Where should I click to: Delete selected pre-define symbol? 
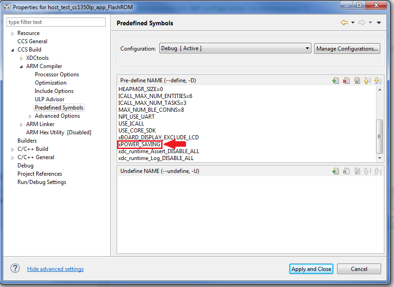pyautogui.click(x=346, y=80)
